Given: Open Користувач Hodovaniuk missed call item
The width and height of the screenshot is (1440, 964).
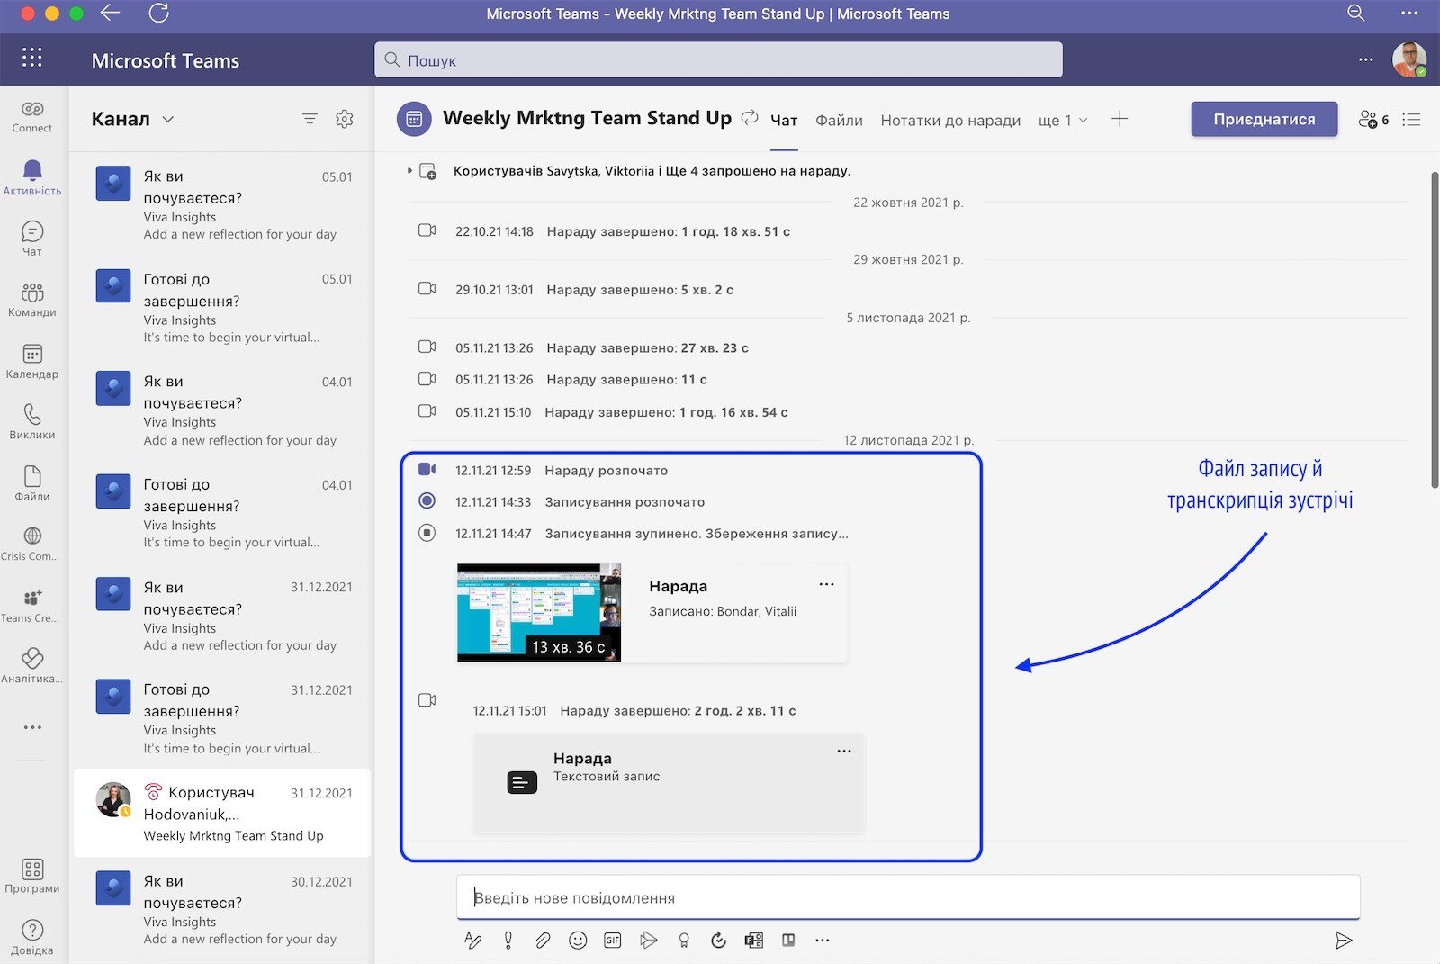Looking at the screenshot, I should click(222, 813).
